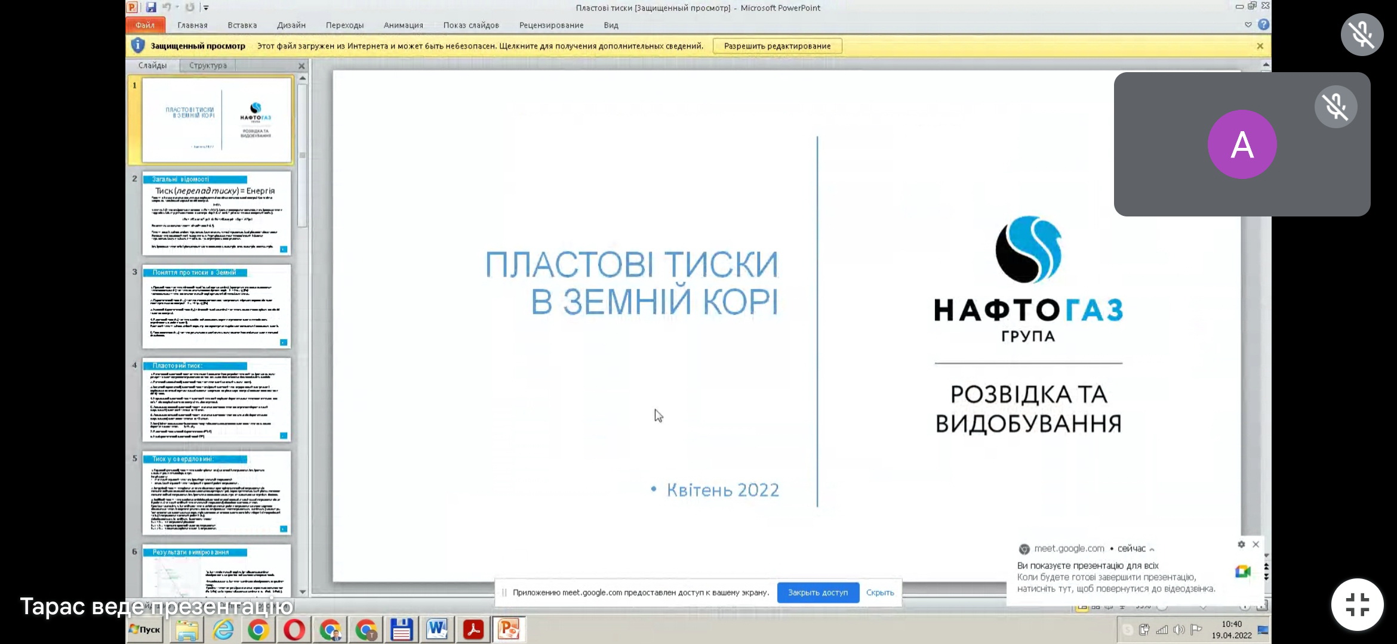Open PowerPoint Help question mark icon
Screen dimensions: 1397x644
coord(1263,24)
